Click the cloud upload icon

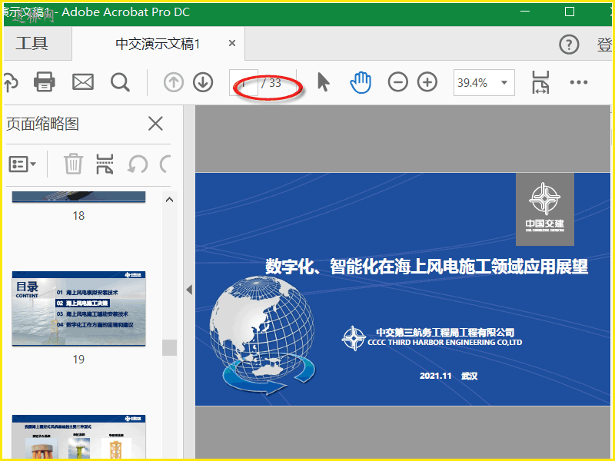click(x=11, y=82)
